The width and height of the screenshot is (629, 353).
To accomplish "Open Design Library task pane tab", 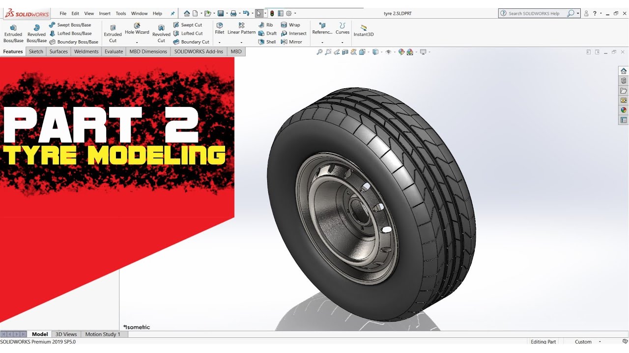I will click(624, 81).
